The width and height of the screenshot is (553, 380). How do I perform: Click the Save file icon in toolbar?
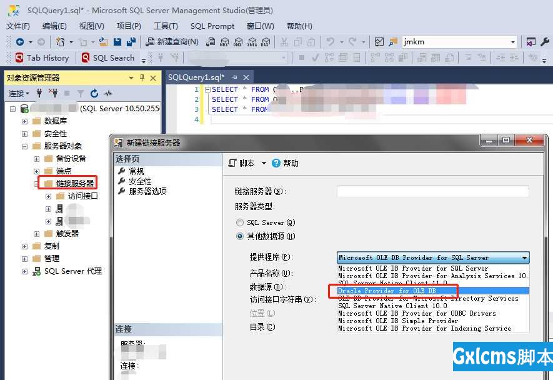117,42
